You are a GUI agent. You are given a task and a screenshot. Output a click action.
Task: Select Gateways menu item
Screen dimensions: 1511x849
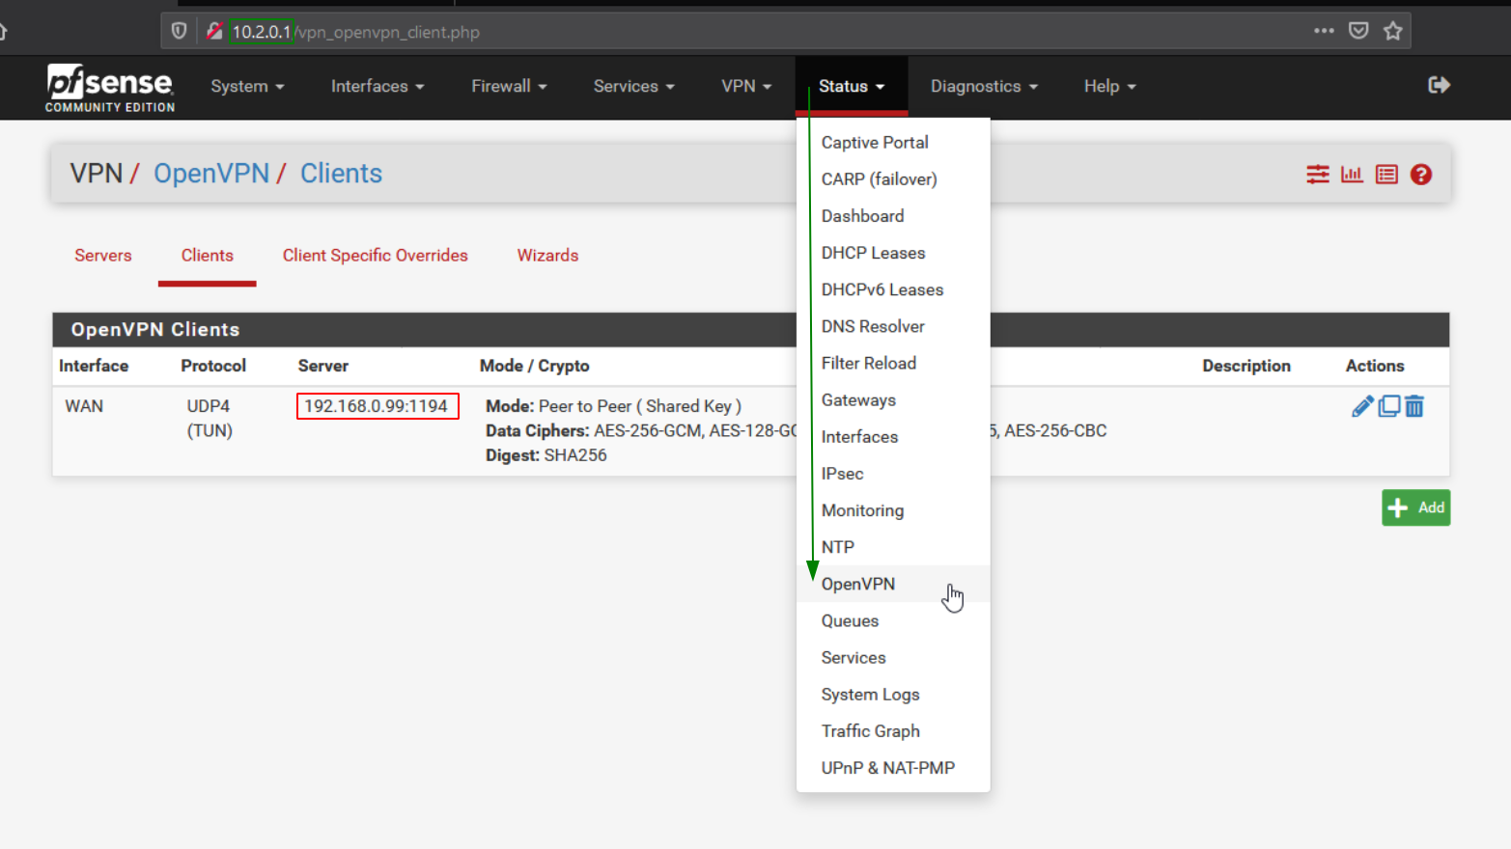pyautogui.click(x=893, y=399)
